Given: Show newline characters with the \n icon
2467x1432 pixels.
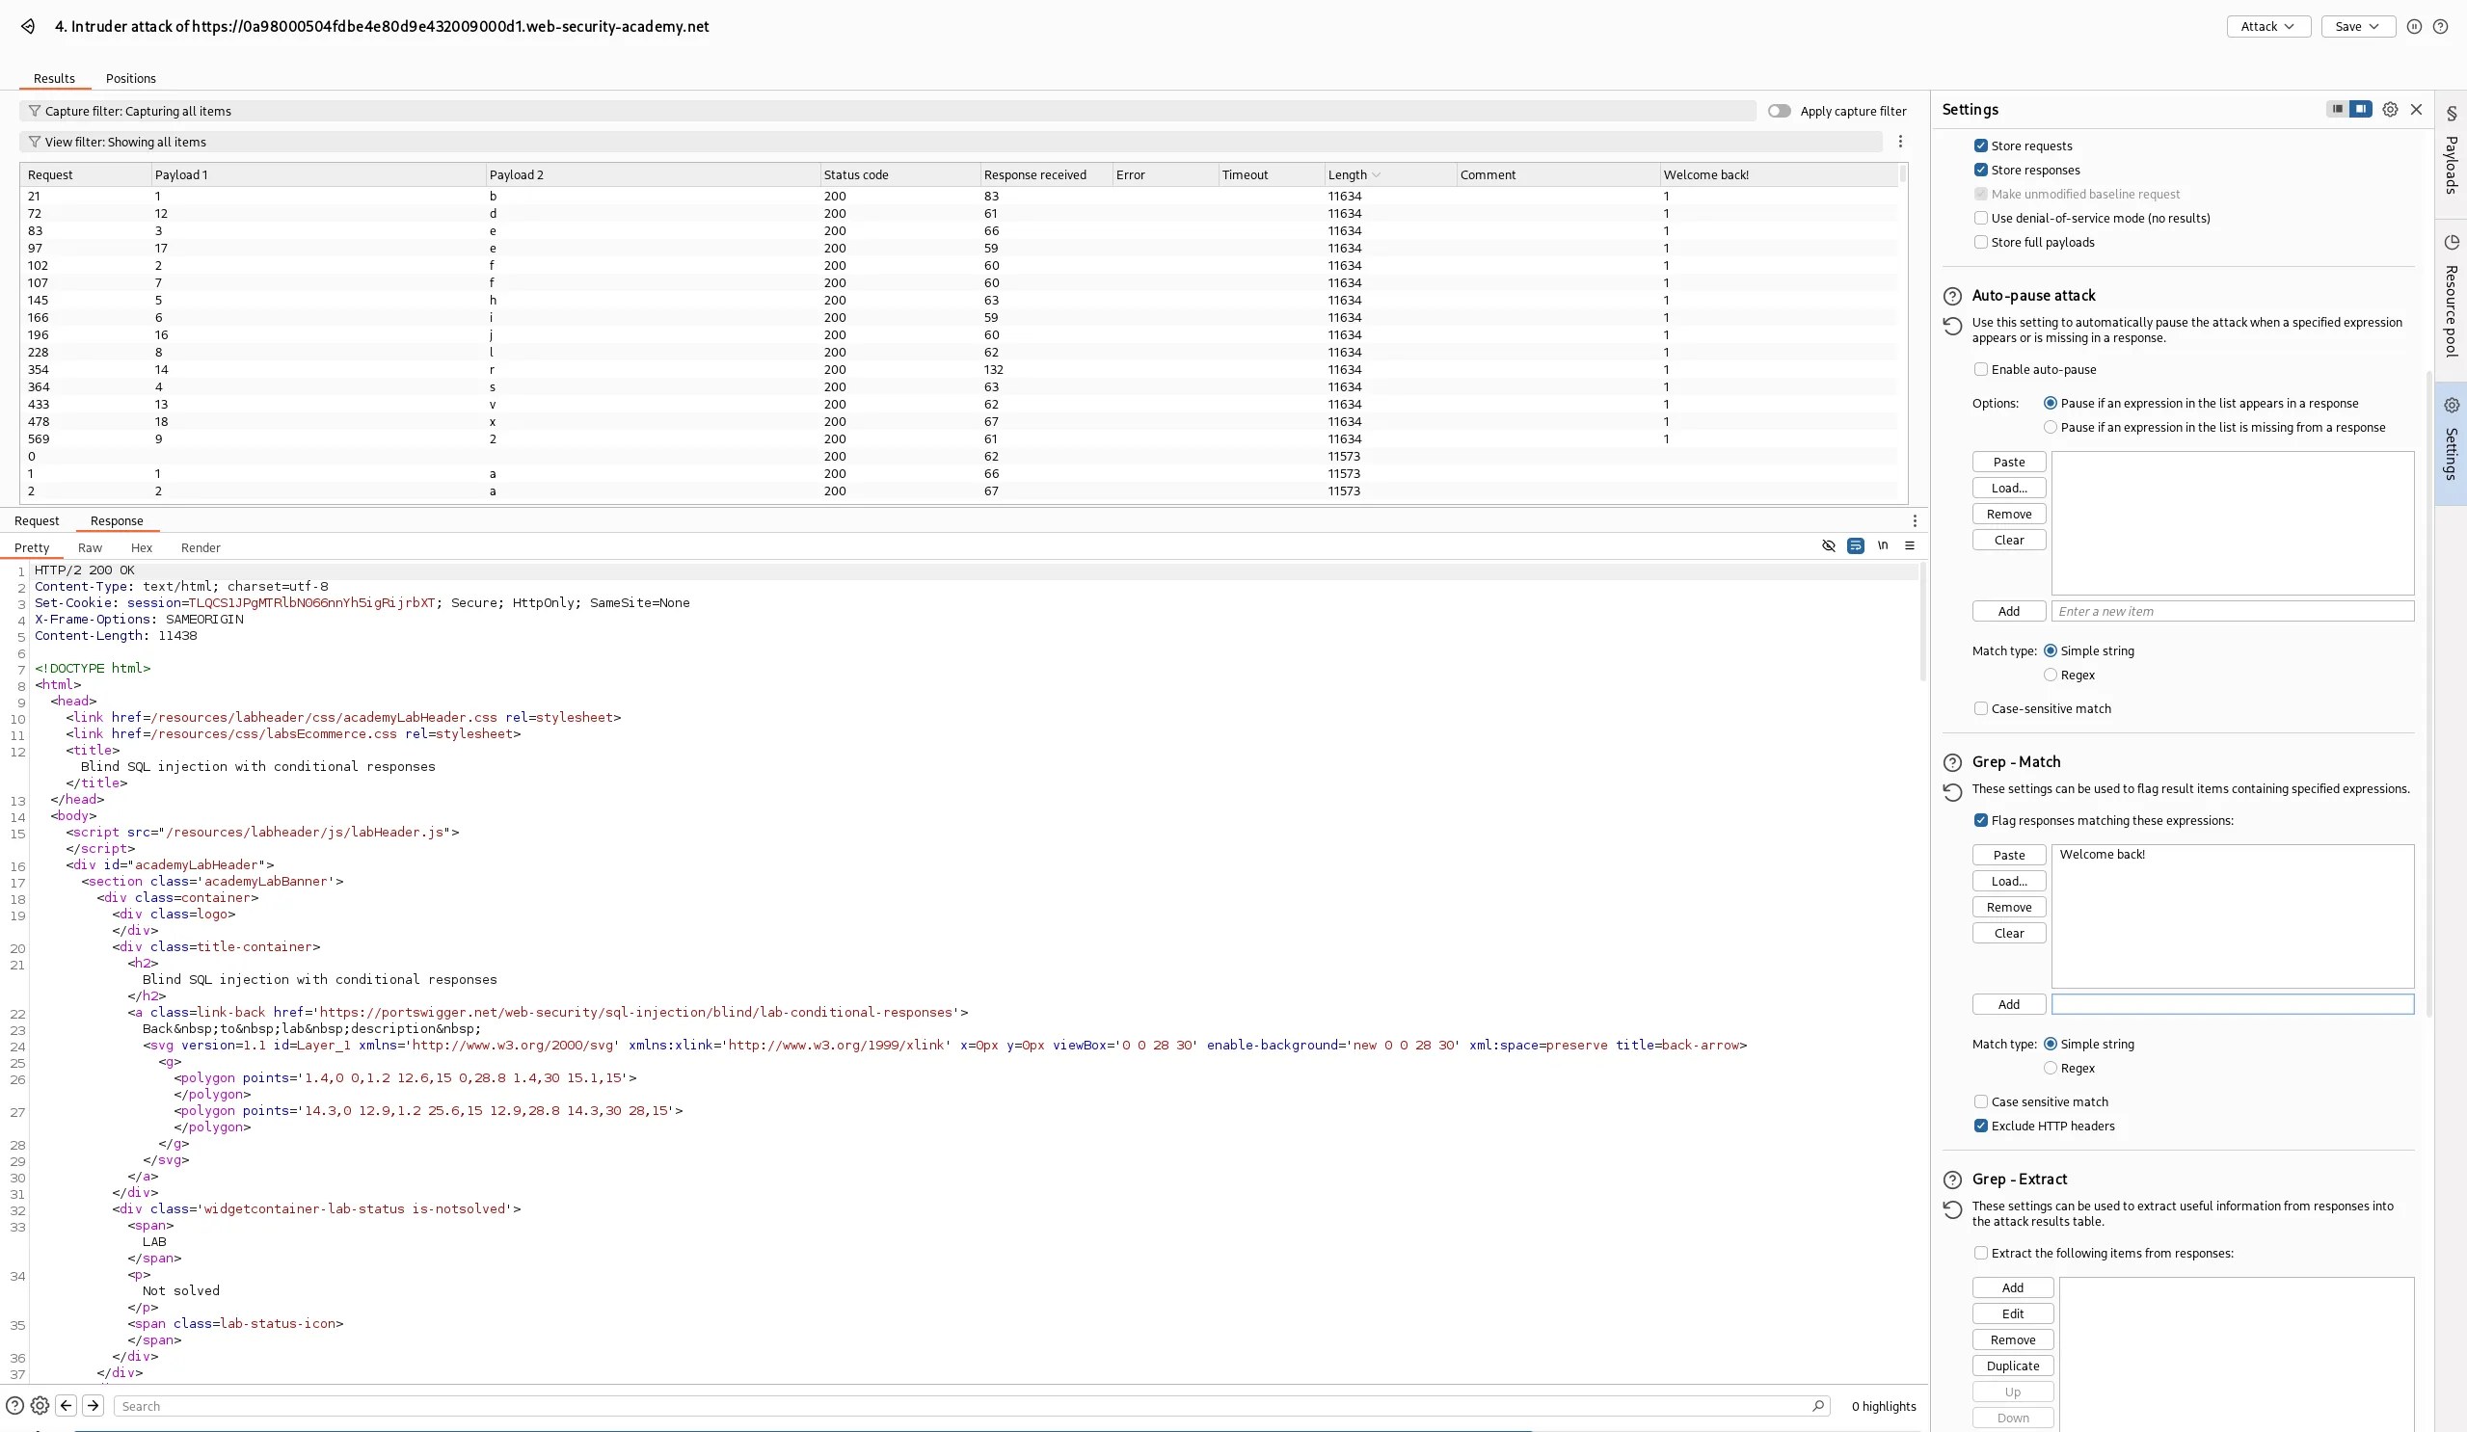Looking at the screenshot, I should [x=1883, y=546].
